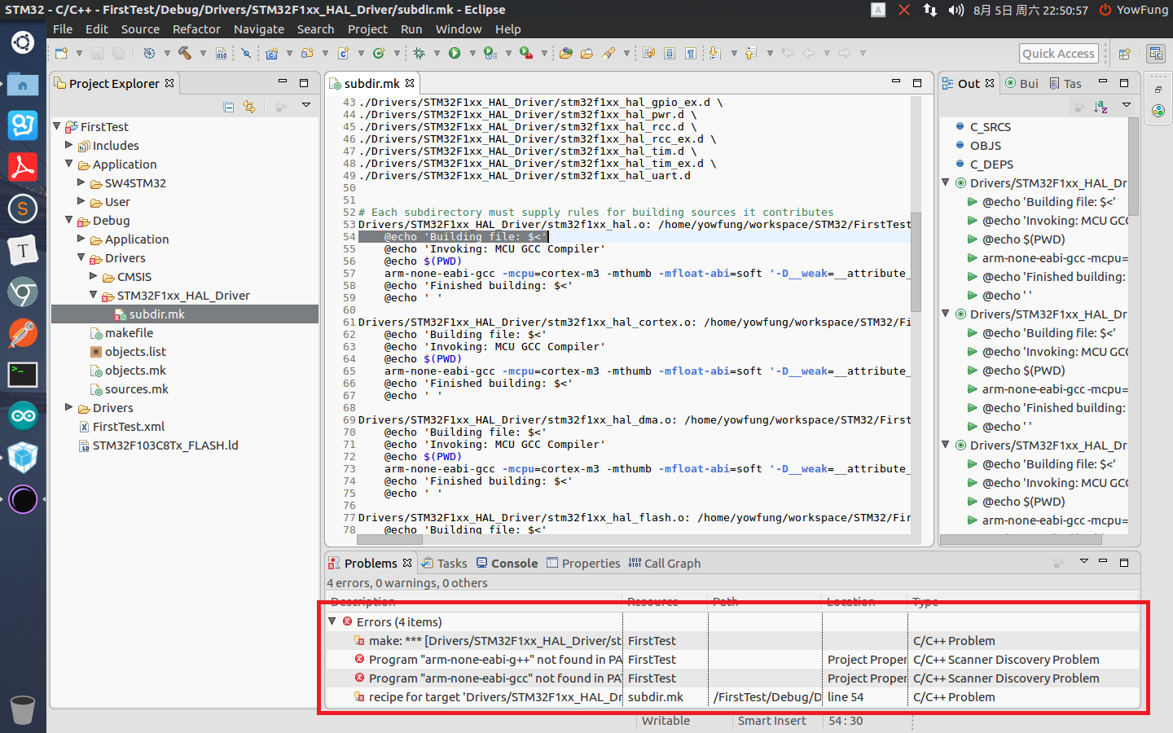Collapse the STM32F1xx_HAL_Driver folder

point(94,295)
